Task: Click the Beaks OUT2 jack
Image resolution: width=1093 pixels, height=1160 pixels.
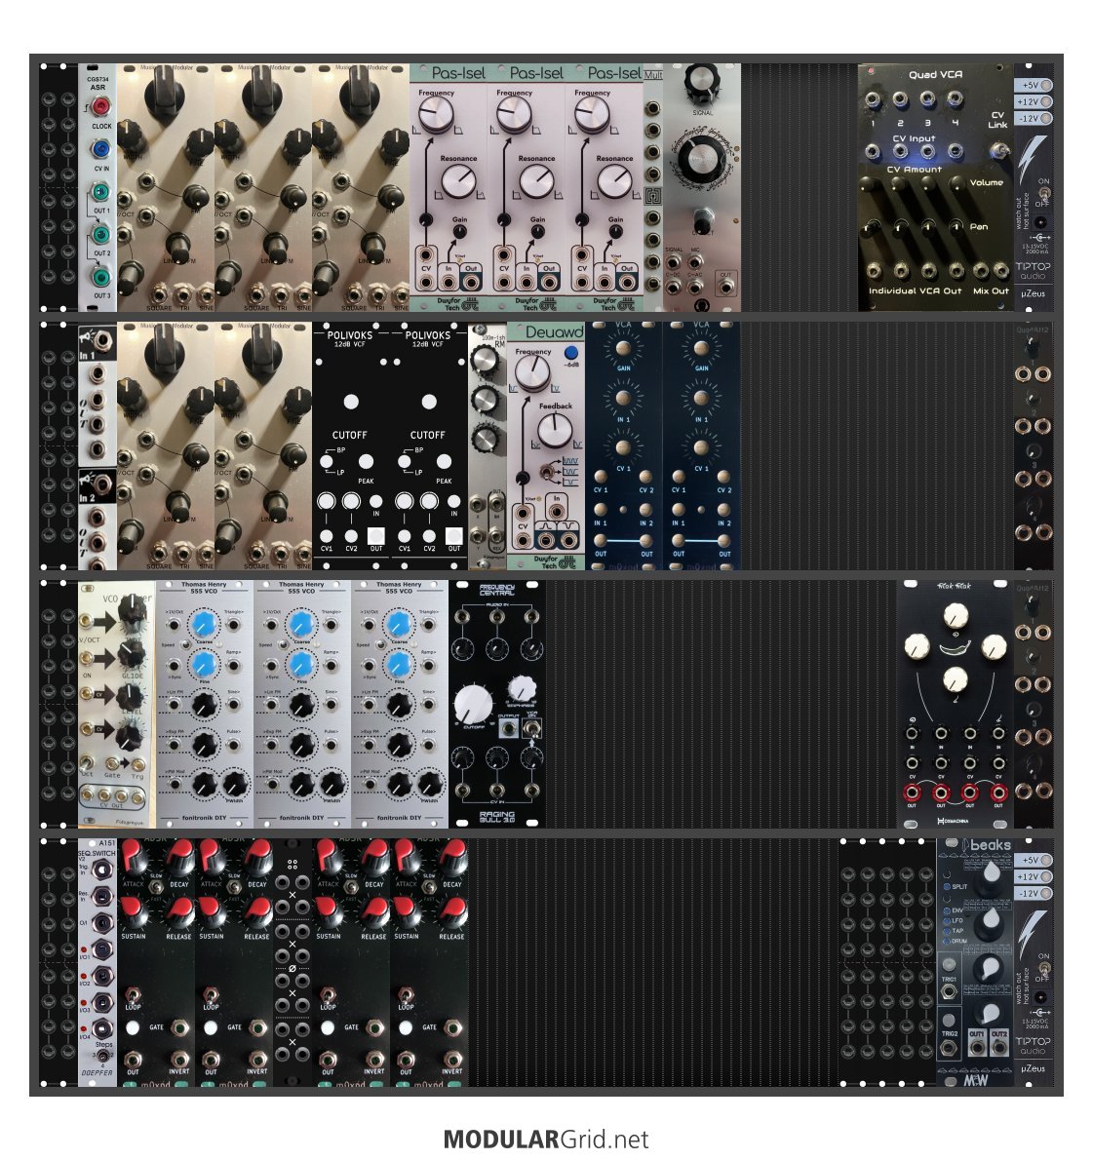Action: (x=999, y=1048)
